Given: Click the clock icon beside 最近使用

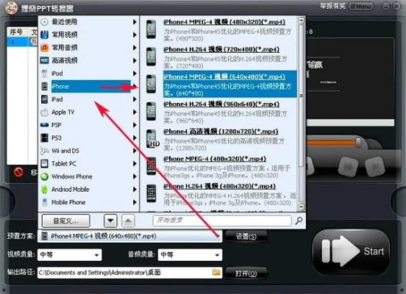Looking at the screenshot, I should (45, 22).
